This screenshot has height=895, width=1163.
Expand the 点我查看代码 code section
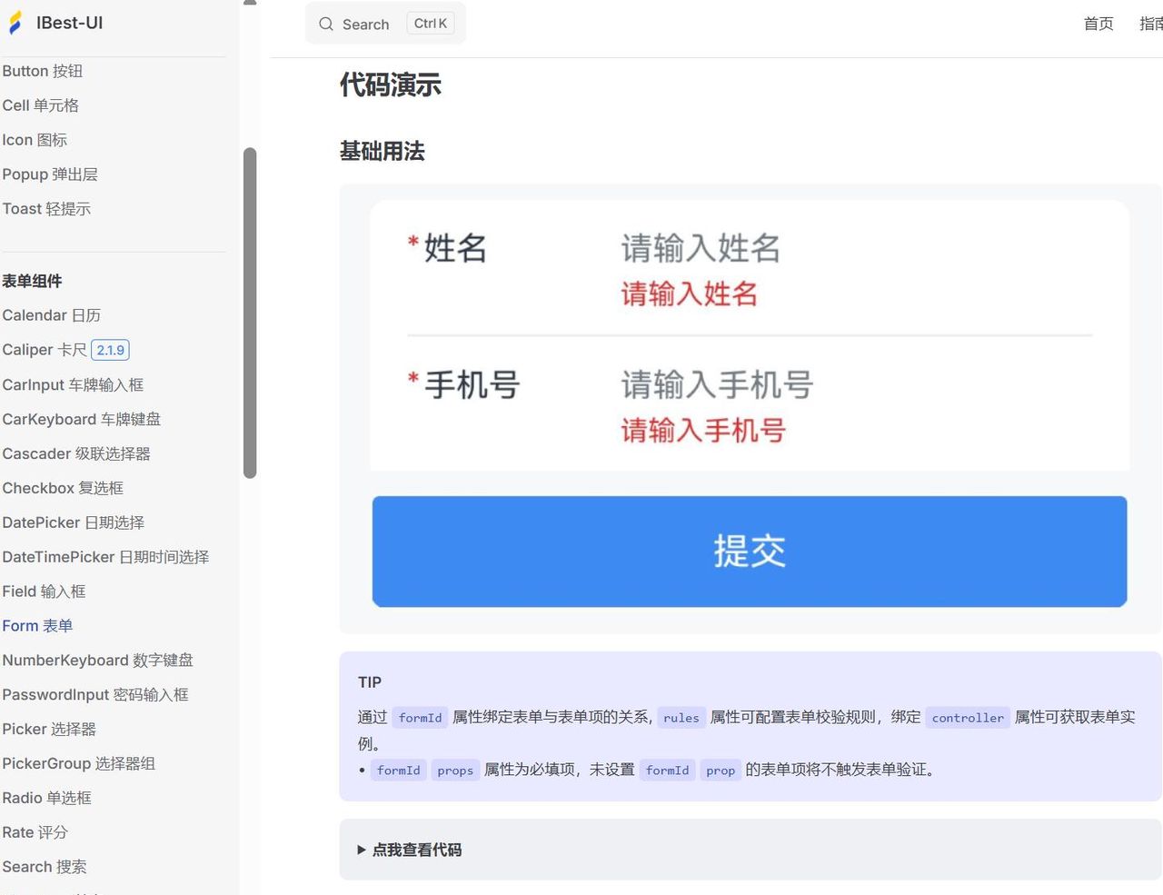coord(416,850)
